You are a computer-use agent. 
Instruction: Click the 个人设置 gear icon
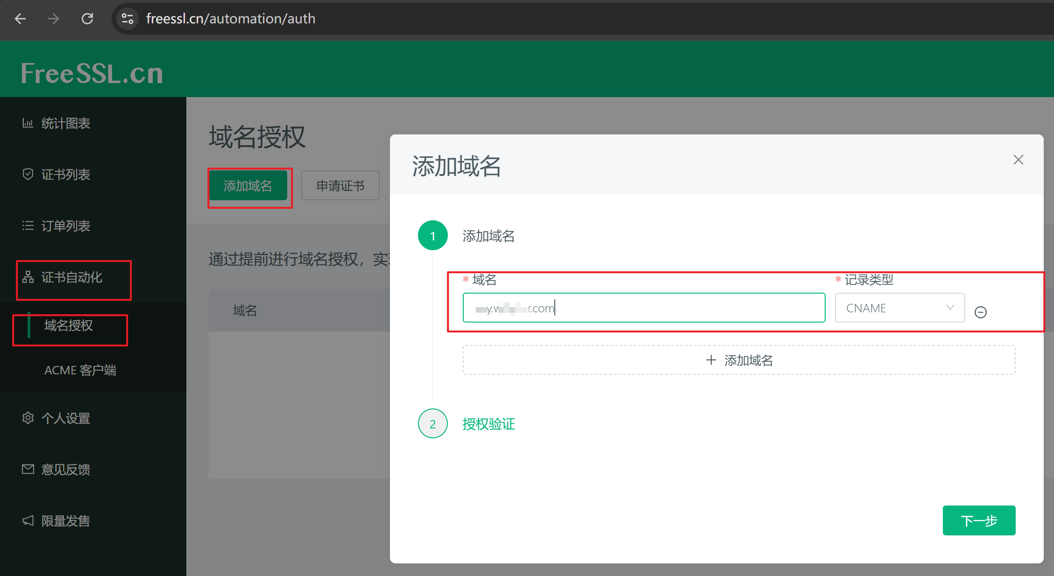(28, 418)
